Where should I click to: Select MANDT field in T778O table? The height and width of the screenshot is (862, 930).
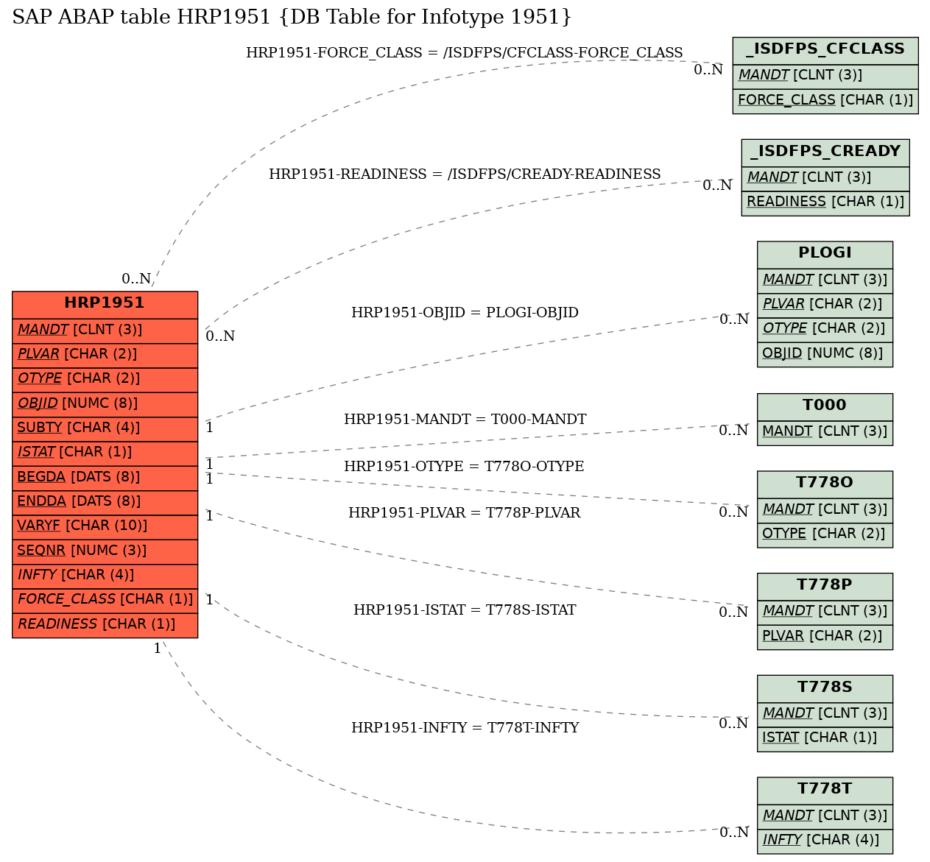pos(825,510)
